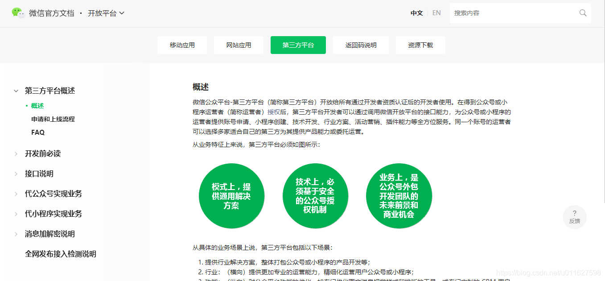Open the 开放平台 platform dropdown
Viewport: 605px width, 281px height.
coord(106,13)
